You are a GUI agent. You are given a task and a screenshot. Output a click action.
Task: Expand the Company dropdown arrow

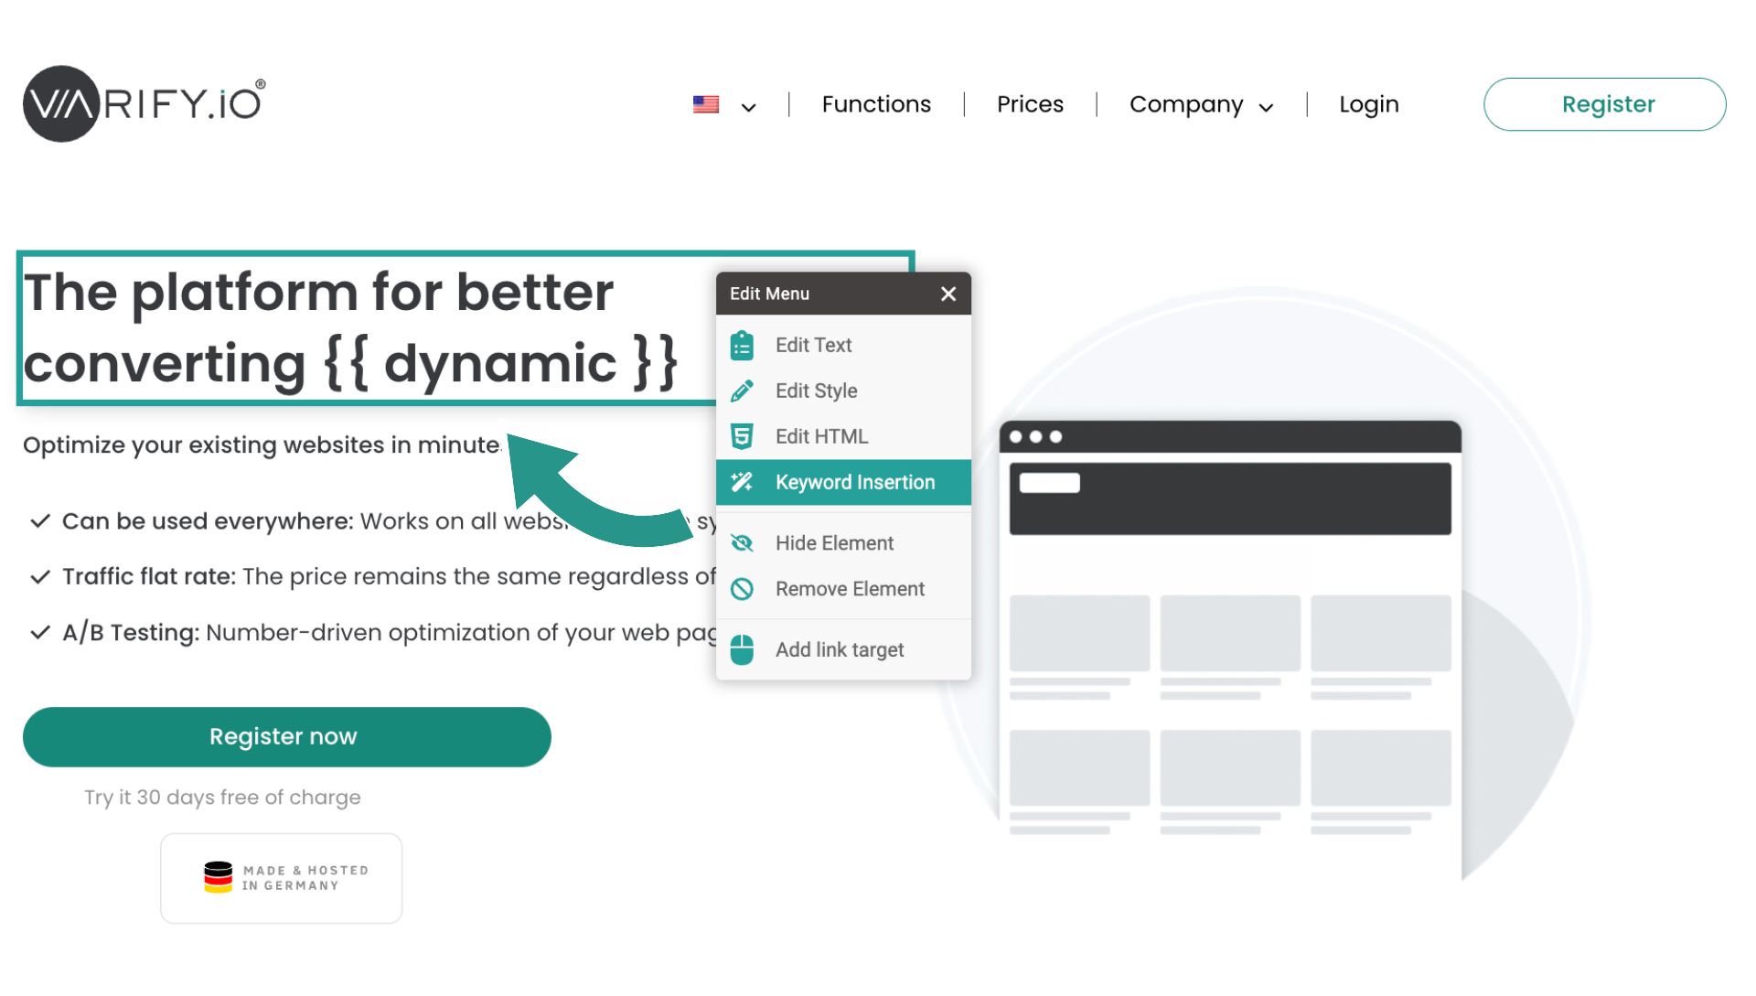(1266, 107)
